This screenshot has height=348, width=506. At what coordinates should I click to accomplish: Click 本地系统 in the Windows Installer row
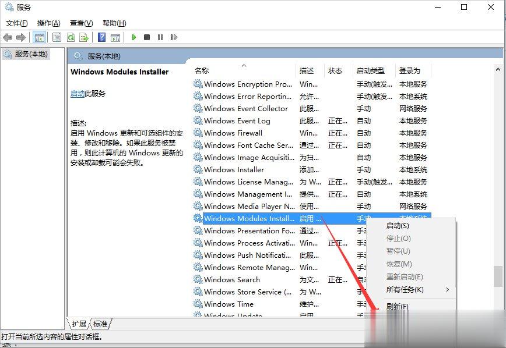413,170
